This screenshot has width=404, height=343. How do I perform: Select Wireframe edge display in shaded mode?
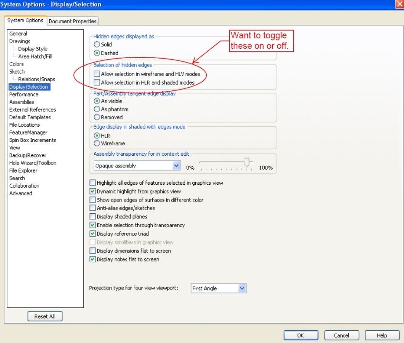pos(97,143)
